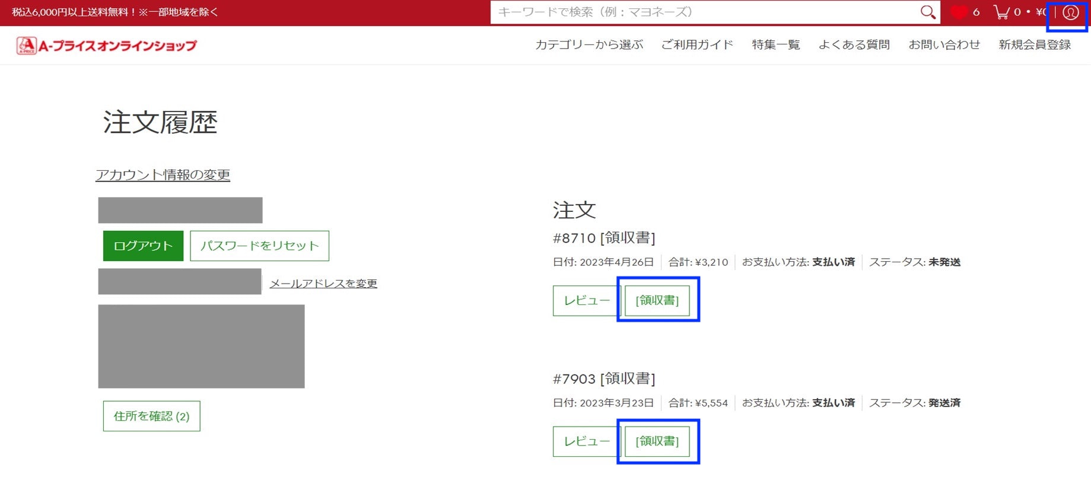
Task: Click the status 発送済 text
Action: coord(944,403)
